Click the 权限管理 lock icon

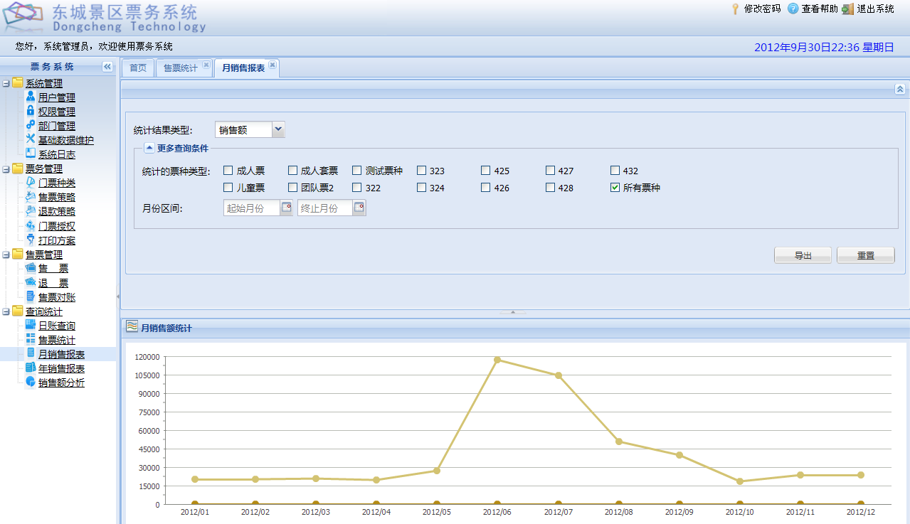click(31, 111)
